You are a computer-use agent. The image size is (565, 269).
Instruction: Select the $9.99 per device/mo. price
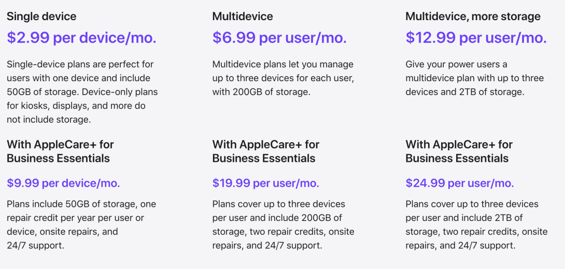63,183
